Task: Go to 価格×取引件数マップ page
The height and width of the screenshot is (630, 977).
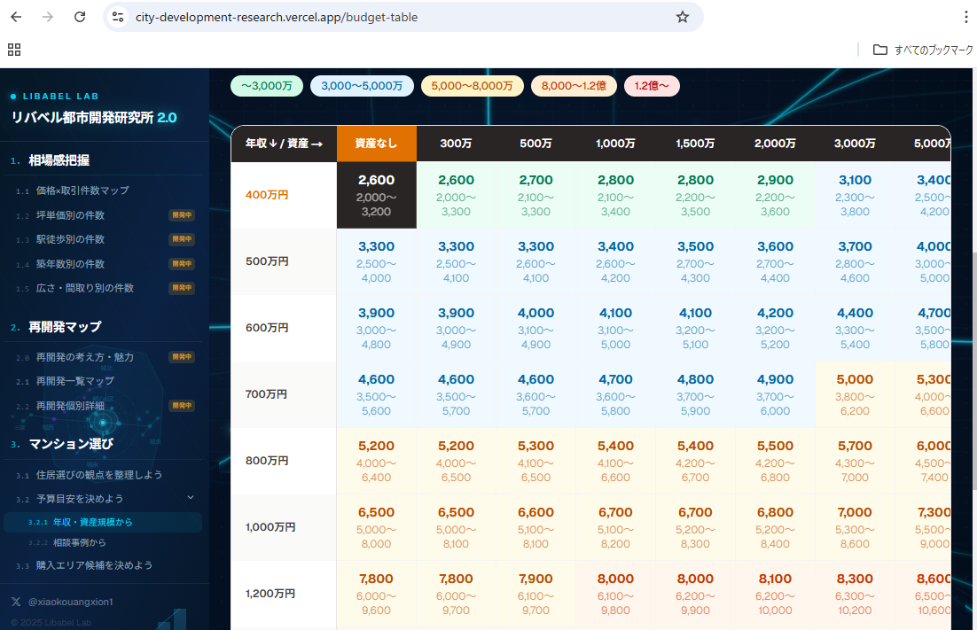Action: [82, 191]
